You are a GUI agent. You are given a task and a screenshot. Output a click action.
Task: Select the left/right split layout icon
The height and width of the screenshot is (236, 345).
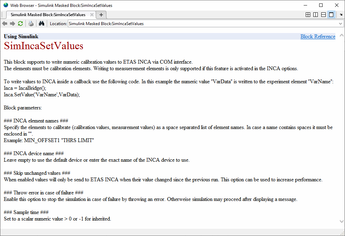tap(315, 15)
